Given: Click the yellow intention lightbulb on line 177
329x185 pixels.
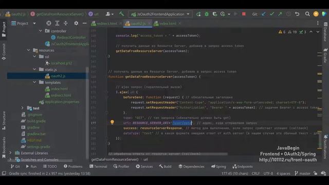Looking at the screenshot, I should click(112, 122).
